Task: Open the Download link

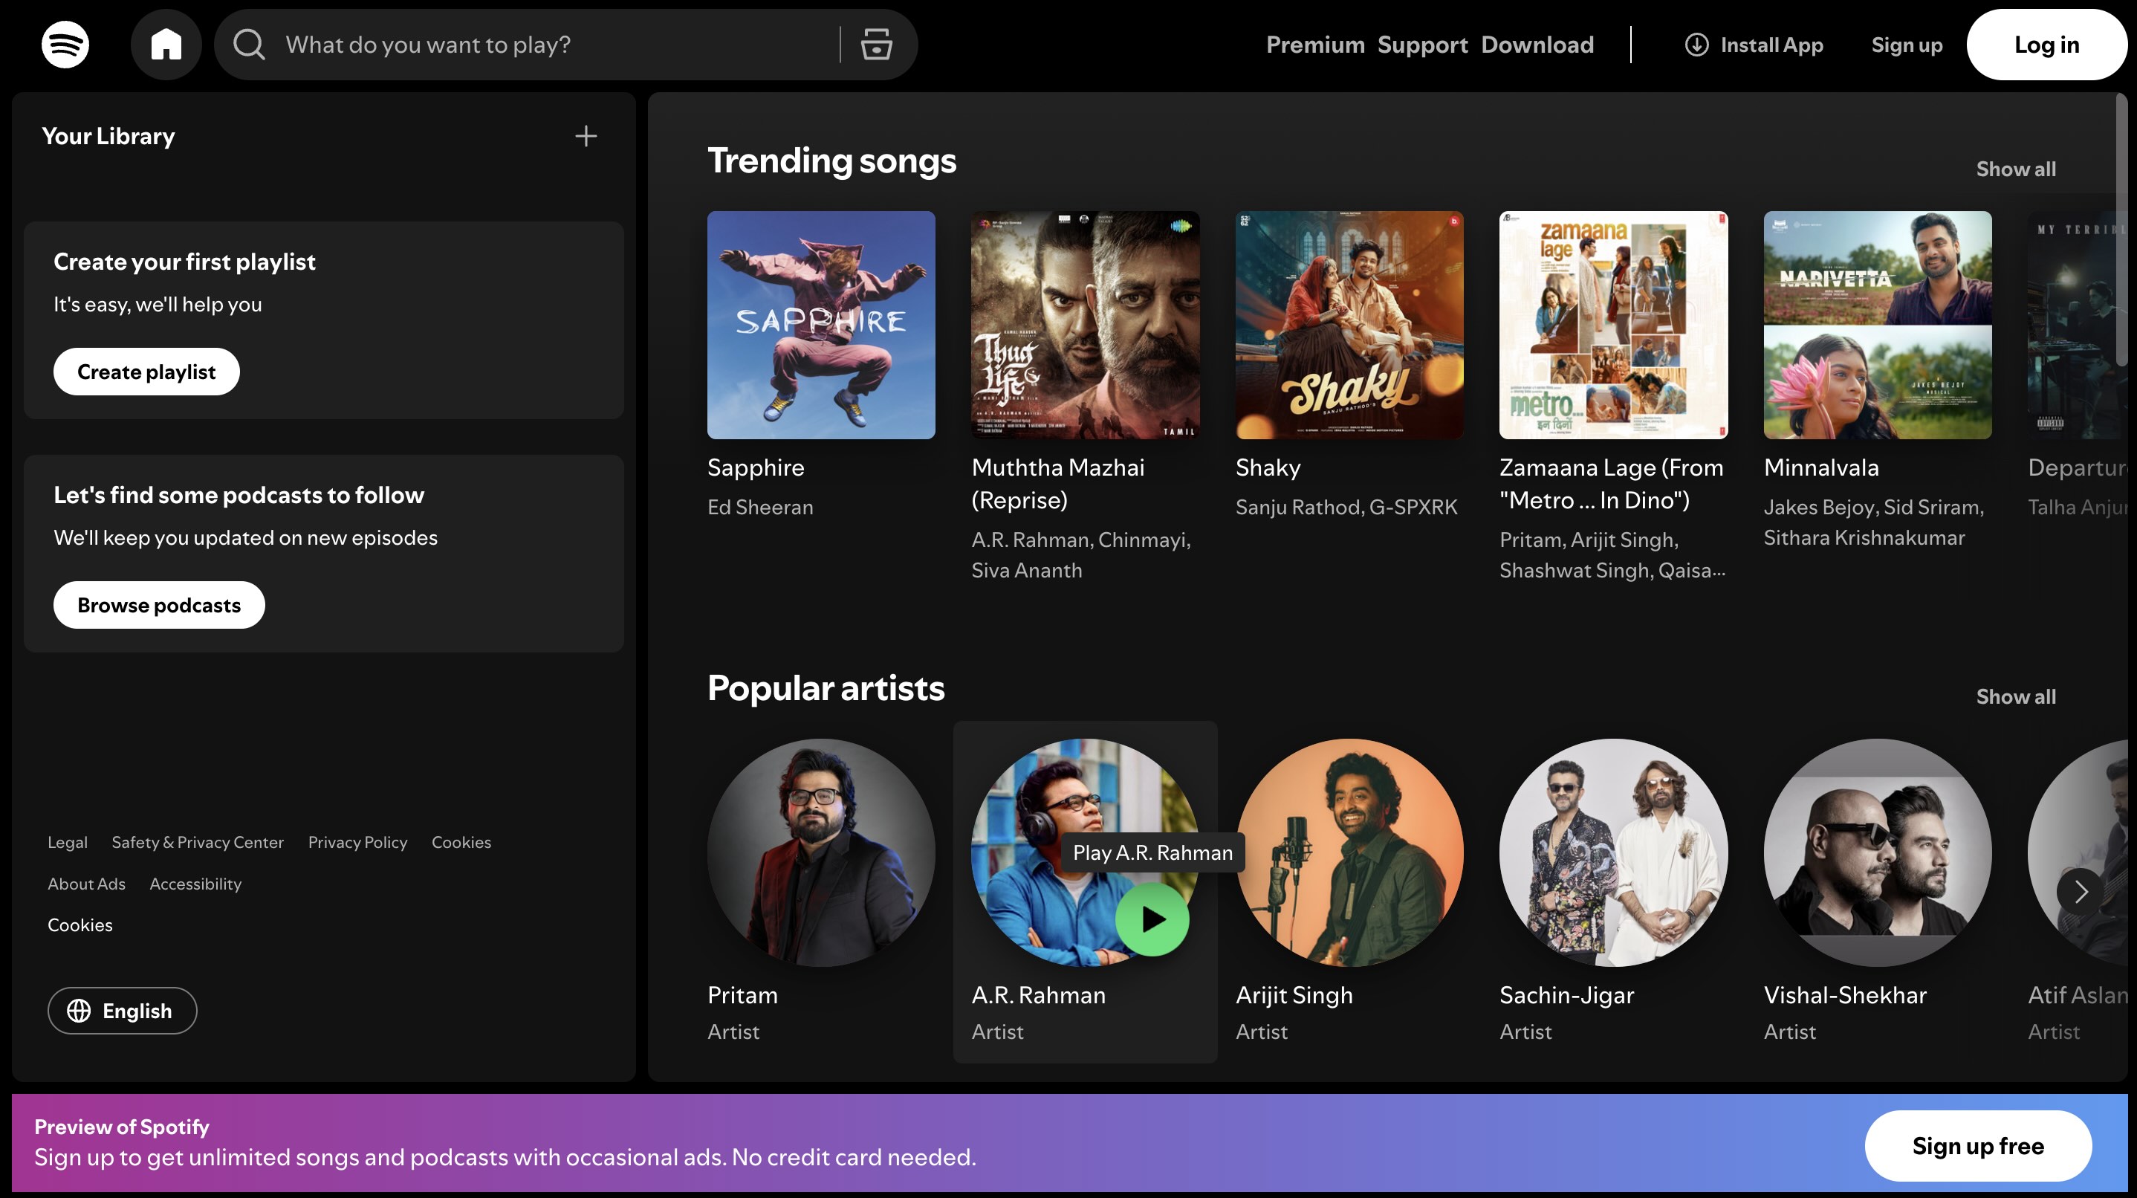Action: point(1537,45)
